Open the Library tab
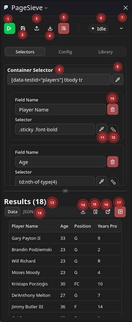This screenshot has height=322, width=132. pos(105,52)
